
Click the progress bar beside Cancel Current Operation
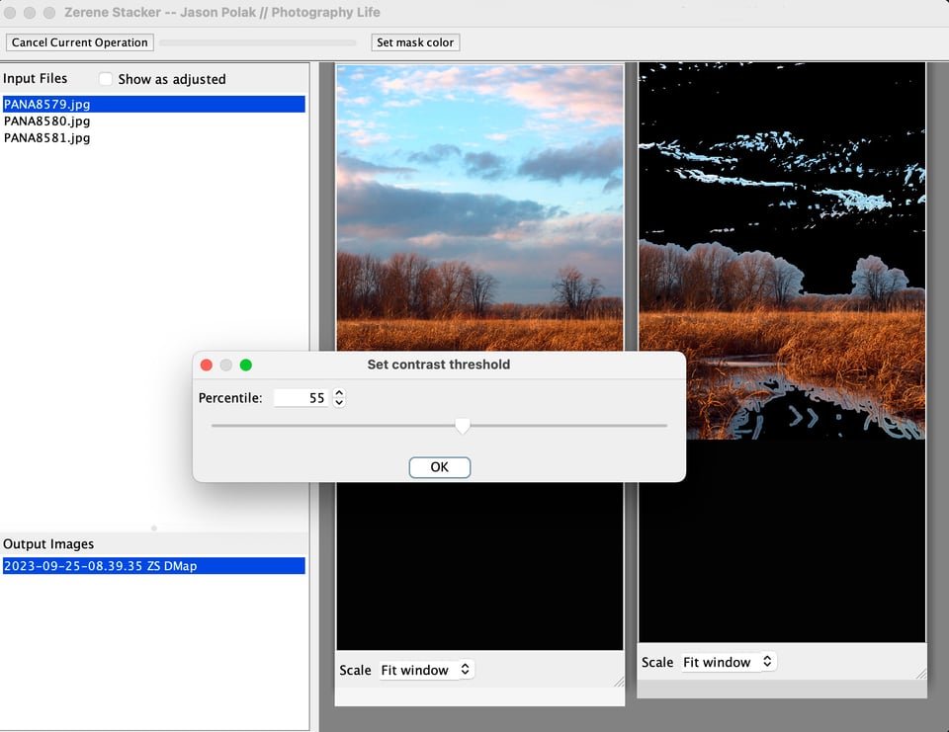click(258, 42)
